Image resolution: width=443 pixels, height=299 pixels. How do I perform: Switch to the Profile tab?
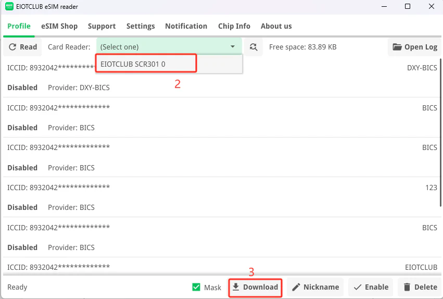tap(19, 26)
